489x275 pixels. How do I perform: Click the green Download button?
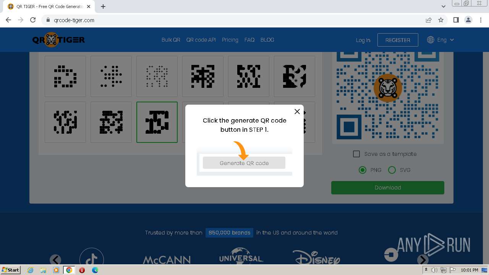tap(388, 188)
